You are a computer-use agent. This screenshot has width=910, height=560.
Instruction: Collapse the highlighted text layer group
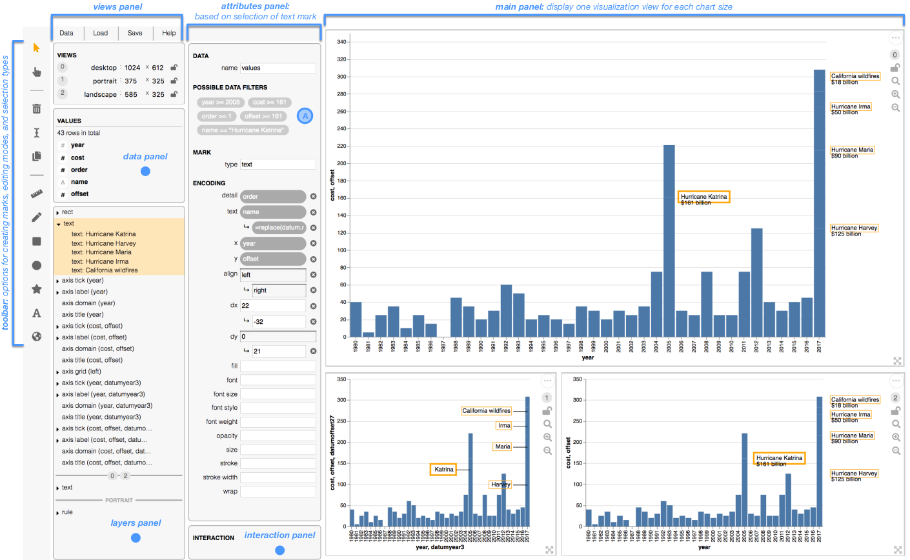[x=58, y=224]
